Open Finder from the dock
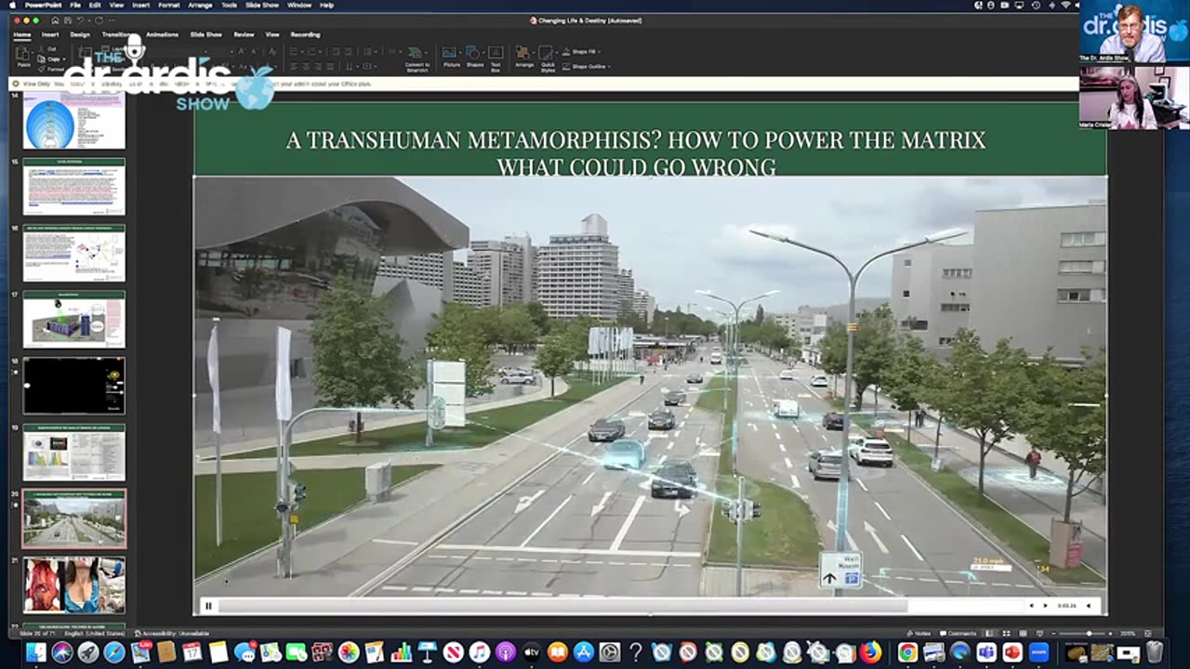1190x669 pixels. point(36,652)
